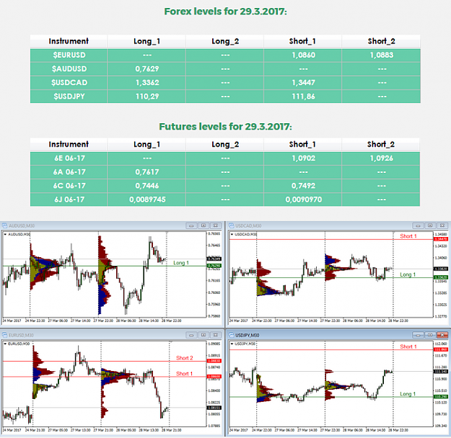Select the 0,7492 futures Short_1 value
Screen dimensions: 451x438
click(x=304, y=186)
